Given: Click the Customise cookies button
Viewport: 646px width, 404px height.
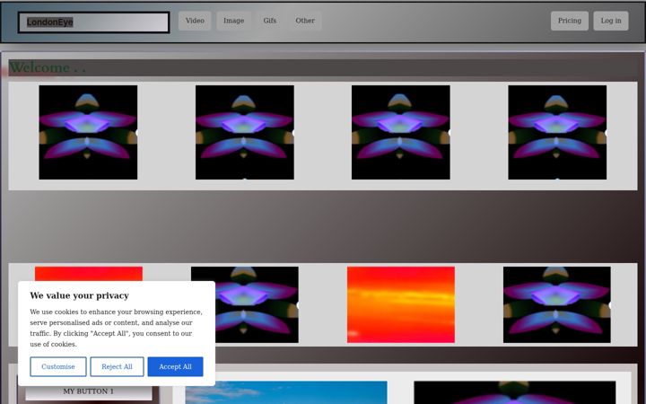Looking at the screenshot, I should (58, 366).
